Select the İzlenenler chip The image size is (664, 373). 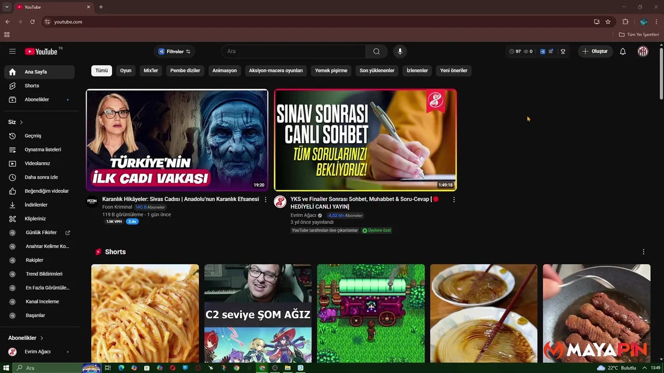[x=417, y=70]
